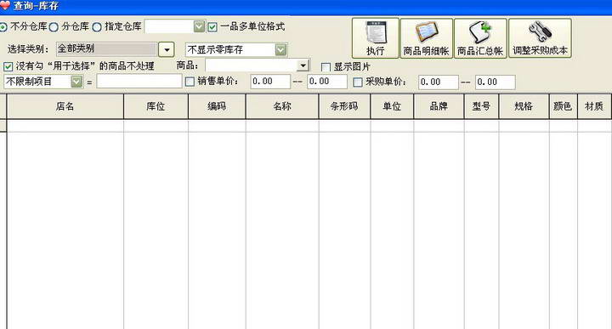Viewport: 612px width, 329px height.
Task: Click the 材质 column header
Action: click(x=594, y=106)
